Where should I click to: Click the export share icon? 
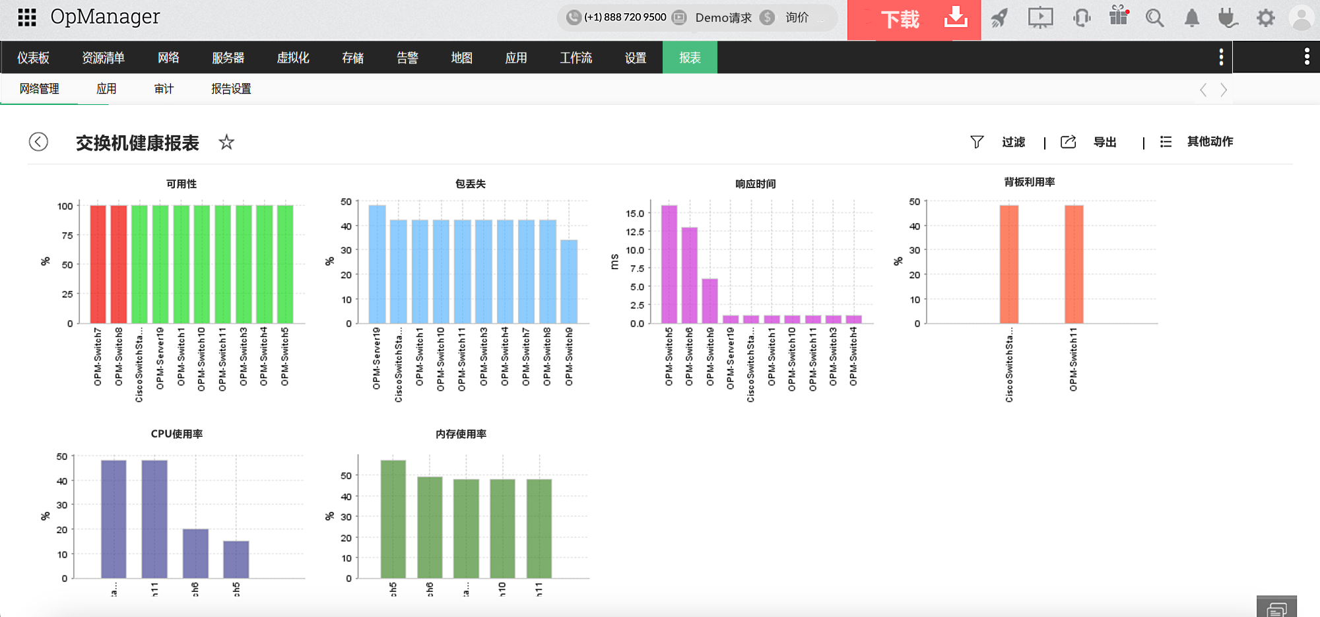pyautogui.click(x=1069, y=142)
